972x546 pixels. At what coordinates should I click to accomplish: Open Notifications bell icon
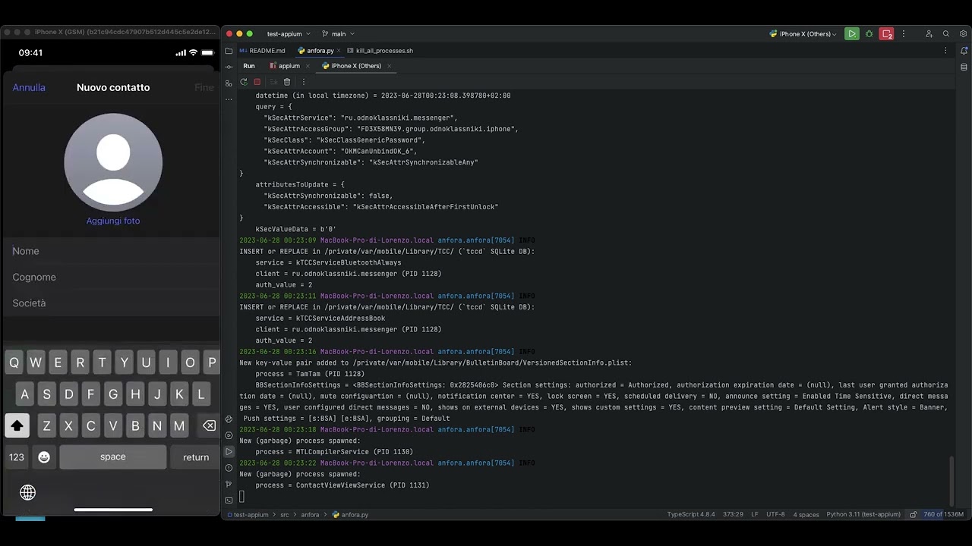(x=964, y=51)
